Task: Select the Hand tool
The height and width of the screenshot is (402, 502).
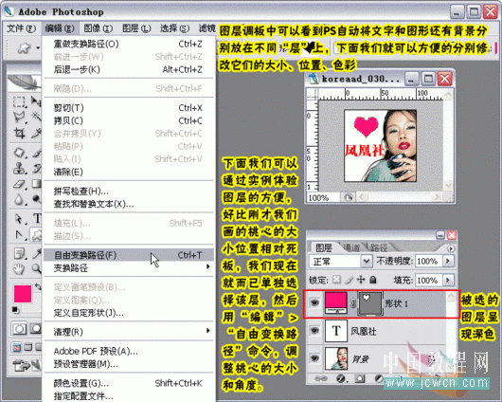Action: pyautogui.click(x=19, y=268)
